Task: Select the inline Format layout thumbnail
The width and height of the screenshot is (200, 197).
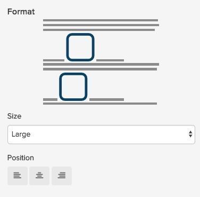Action: (101, 62)
